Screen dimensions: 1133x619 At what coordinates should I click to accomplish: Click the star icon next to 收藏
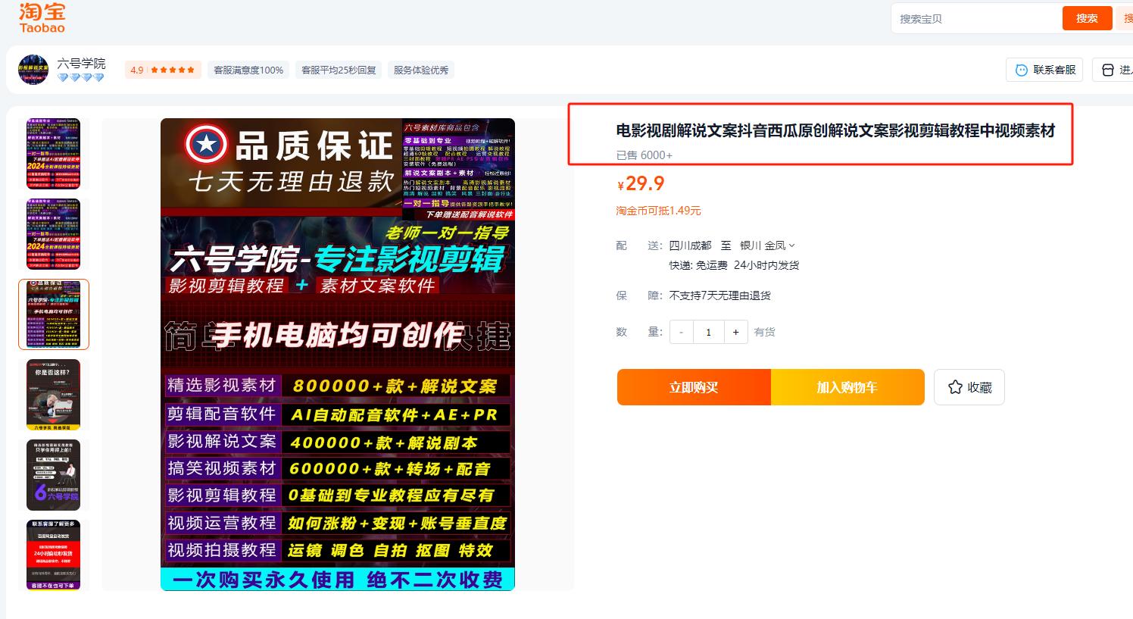954,386
